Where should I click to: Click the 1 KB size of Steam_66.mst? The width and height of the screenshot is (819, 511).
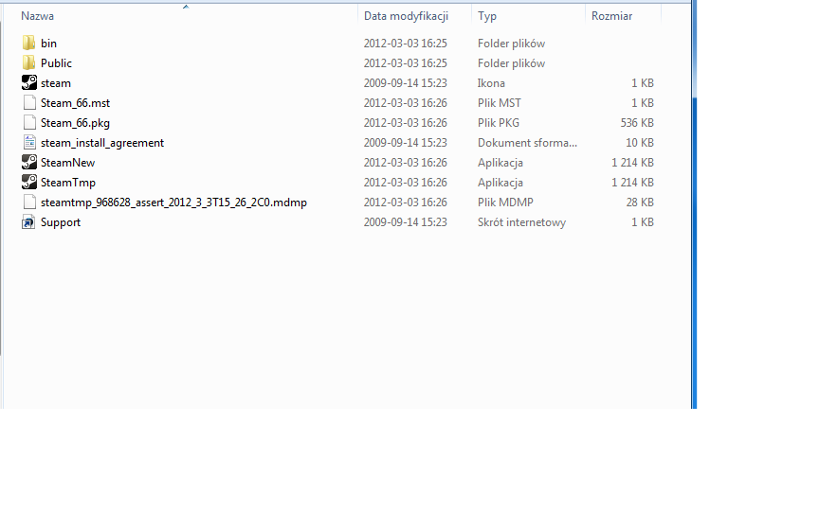(x=643, y=103)
